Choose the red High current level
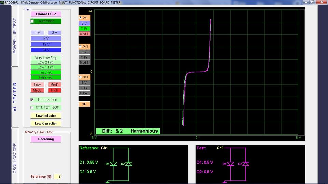The height and width of the screenshot is (184, 328). [54, 90]
